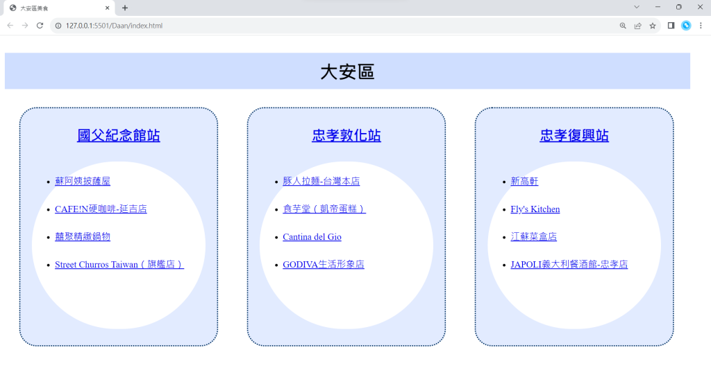Image resolution: width=711 pixels, height=377 pixels.
Task: Open a new browser tab
Action: tap(125, 8)
